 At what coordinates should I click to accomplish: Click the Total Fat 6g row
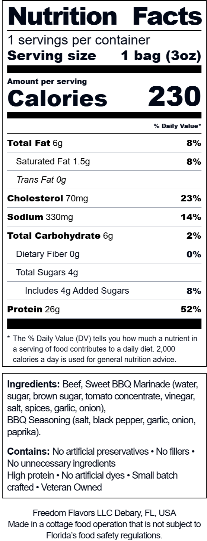coord(104,143)
